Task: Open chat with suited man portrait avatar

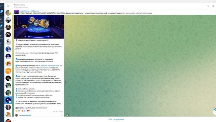Action: click(x=8, y=107)
